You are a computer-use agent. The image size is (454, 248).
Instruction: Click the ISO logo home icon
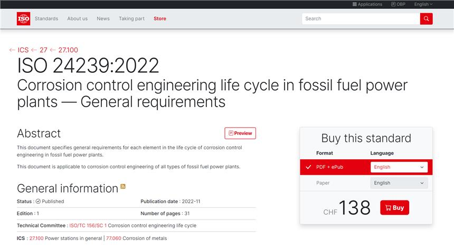click(x=23, y=18)
